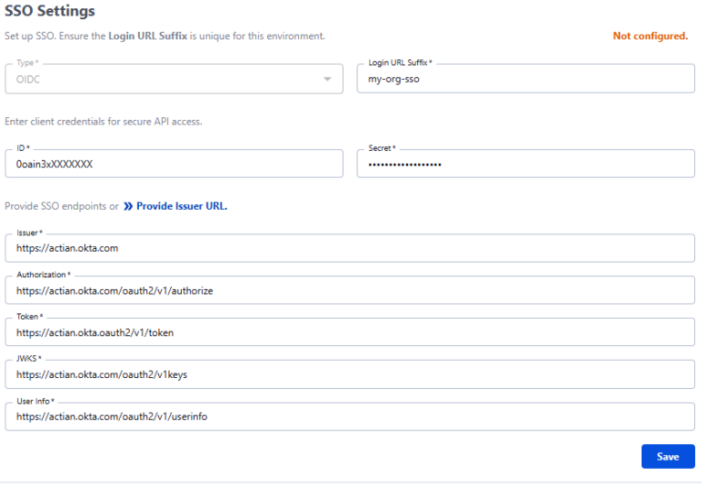
Task: Select the OIDC value in Type field
Action: pos(30,79)
